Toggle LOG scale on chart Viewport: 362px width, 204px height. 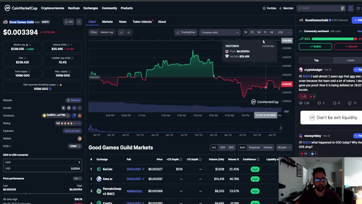[280, 32]
